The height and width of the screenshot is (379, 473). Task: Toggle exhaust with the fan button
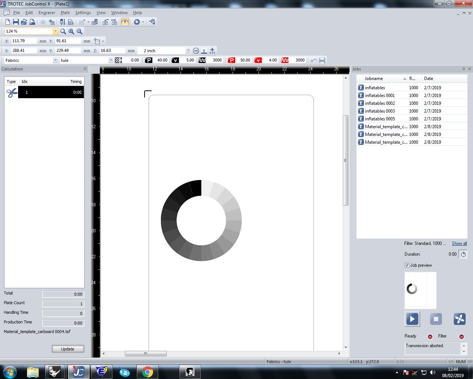459,319
